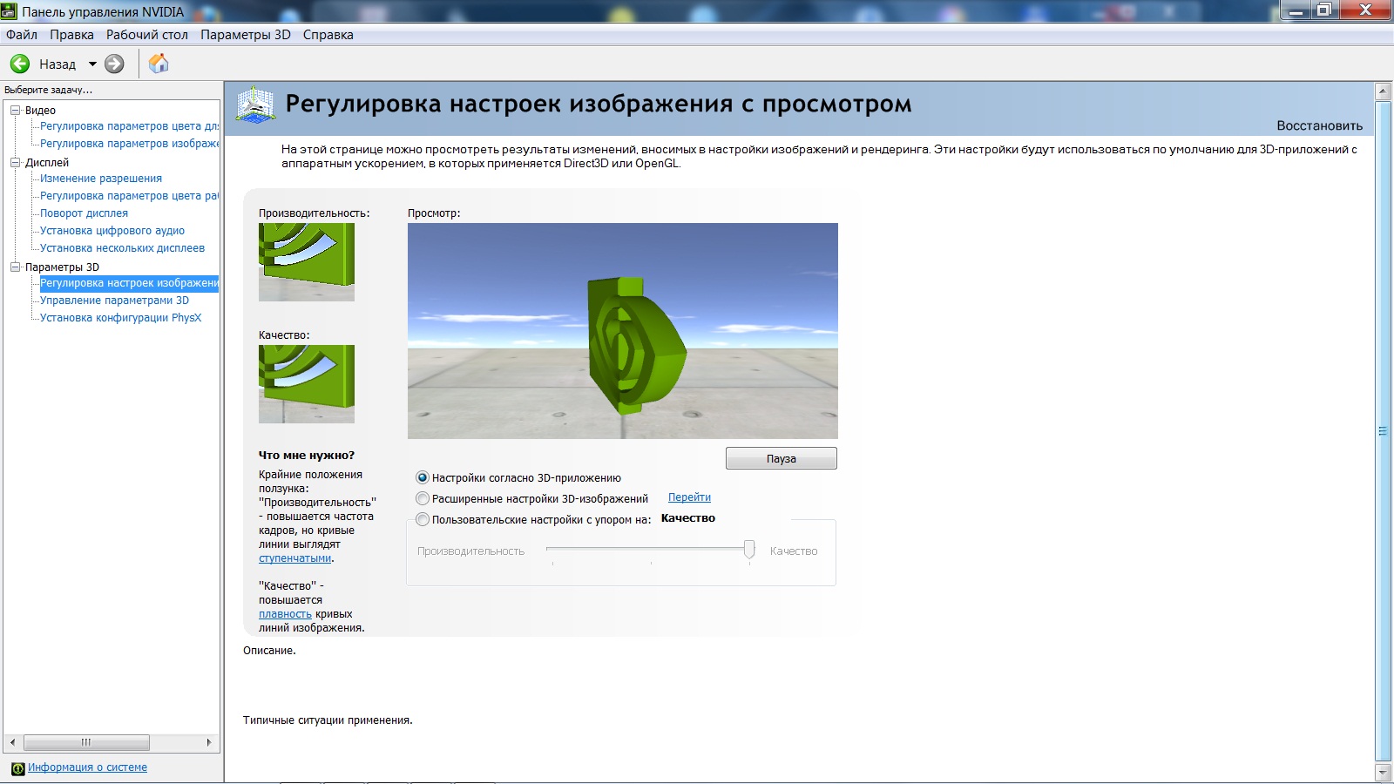This screenshot has height=784, width=1394.
Task: Collapse the Видео tree node
Action: click(15, 110)
